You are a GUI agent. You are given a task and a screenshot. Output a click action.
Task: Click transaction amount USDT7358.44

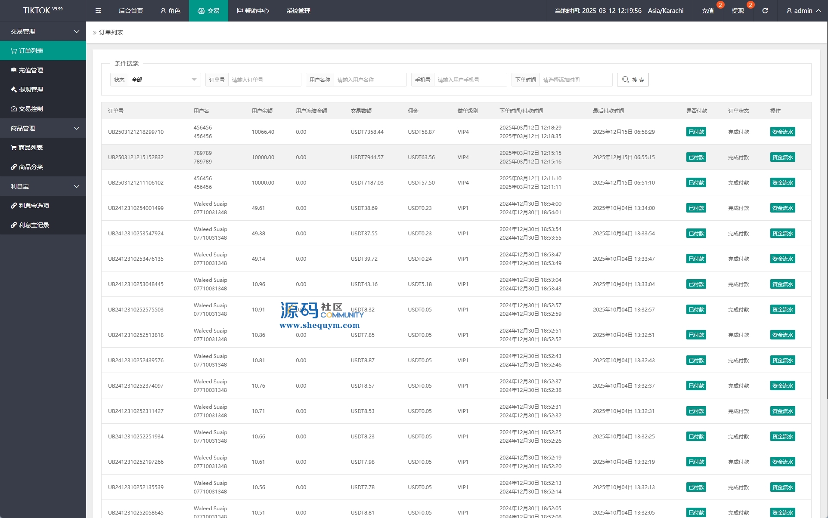coord(367,132)
